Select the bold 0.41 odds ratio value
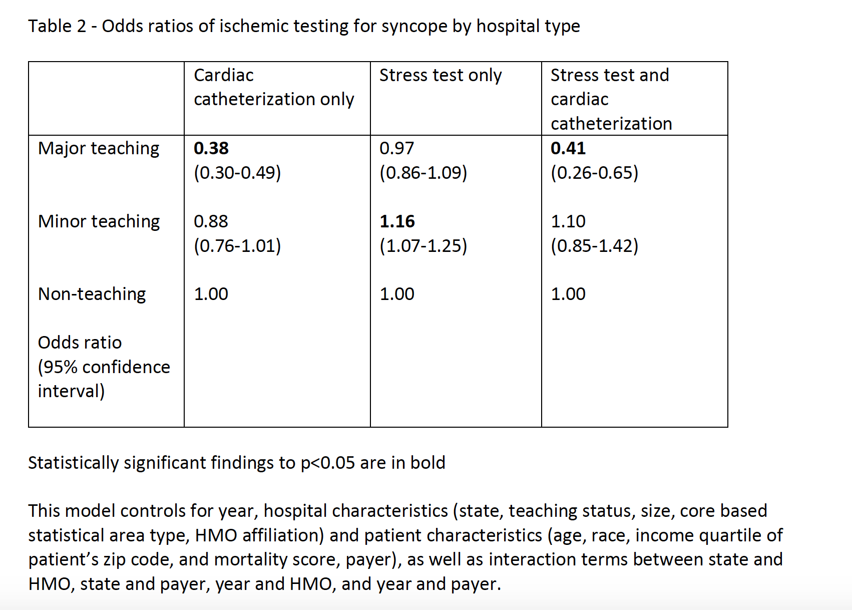This screenshot has height=610, width=852. coord(568,148)
